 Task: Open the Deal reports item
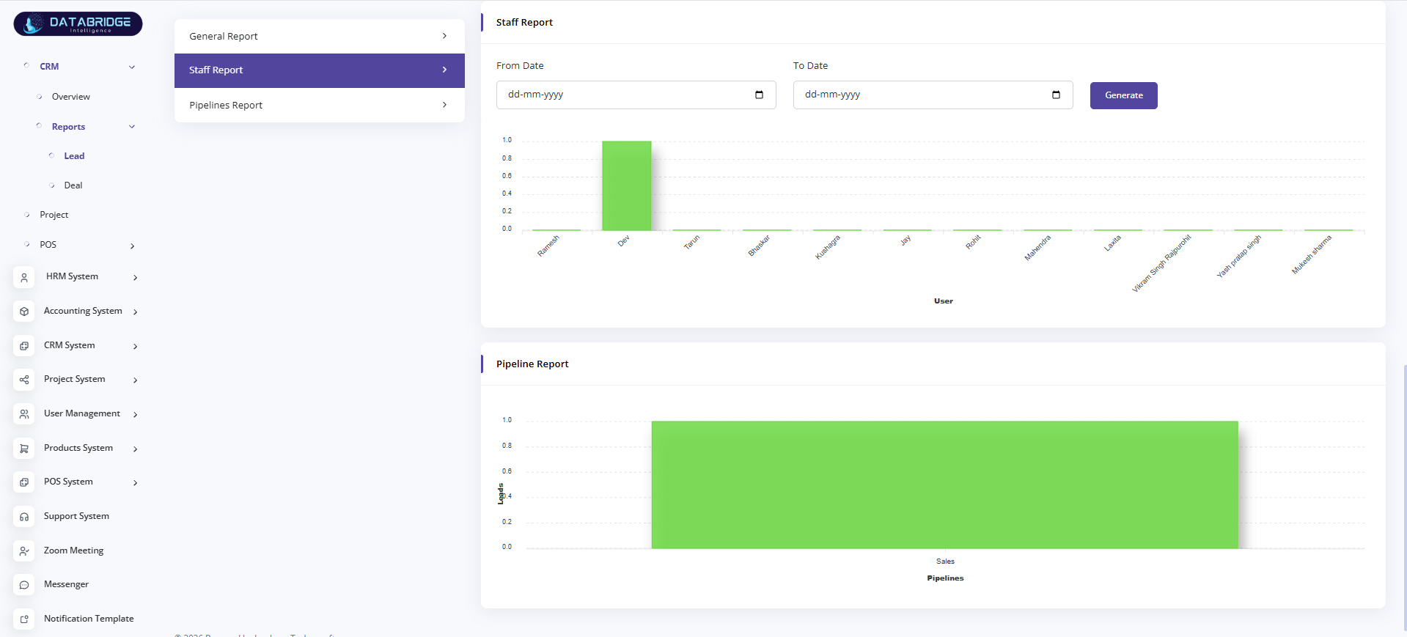(73, 185)
